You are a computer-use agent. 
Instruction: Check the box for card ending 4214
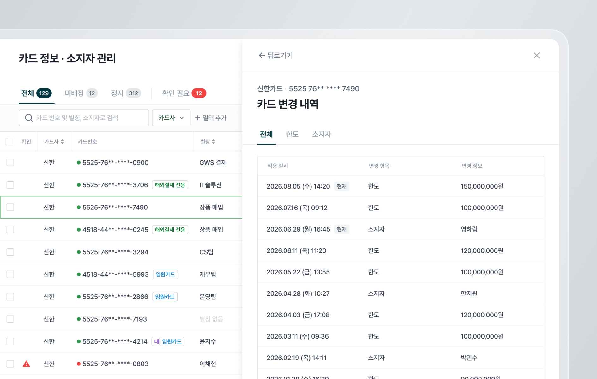(10, 341)
